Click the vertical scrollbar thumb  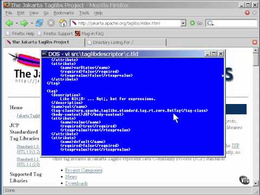(255, 60)
